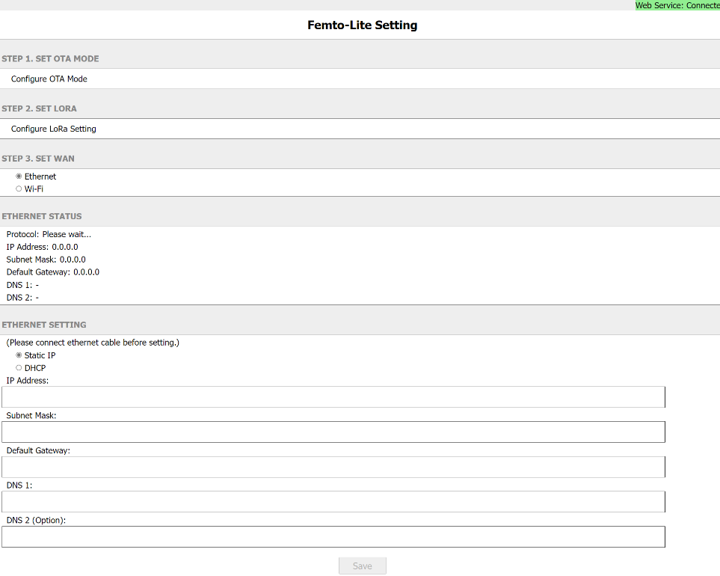The height and width of the screenshot is (576, 720).
Task: Focus the DNS 1 input field in Ethernet Setting
Action: click(x=333, y=502)
